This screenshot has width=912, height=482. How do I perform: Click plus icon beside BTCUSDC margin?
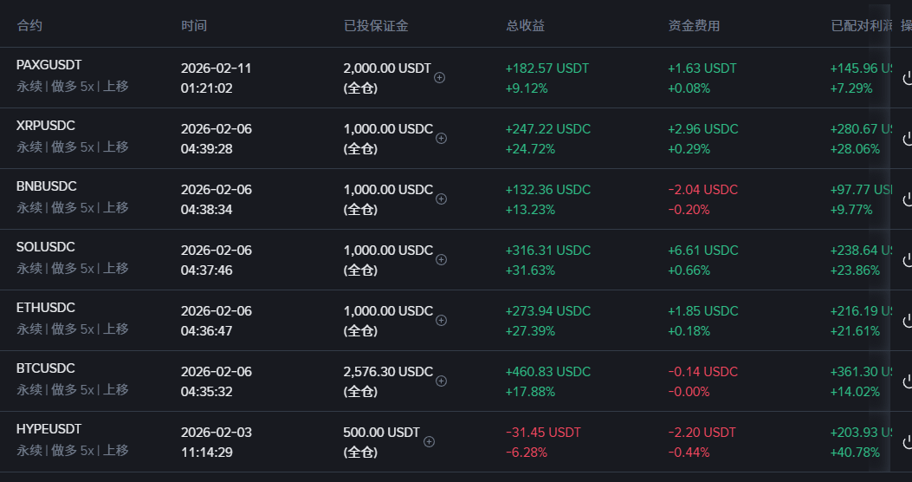441,381
